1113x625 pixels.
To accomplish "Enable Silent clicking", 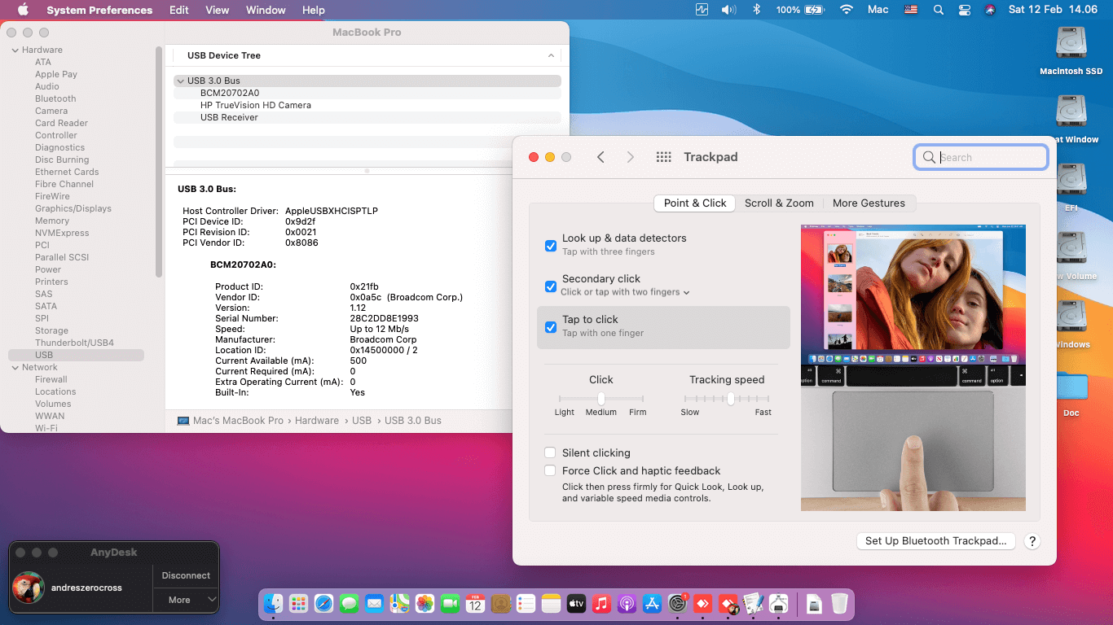I will tap(551, 452).
